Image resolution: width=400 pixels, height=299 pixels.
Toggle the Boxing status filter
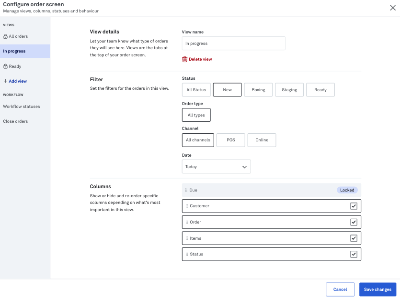pos(258,90)
